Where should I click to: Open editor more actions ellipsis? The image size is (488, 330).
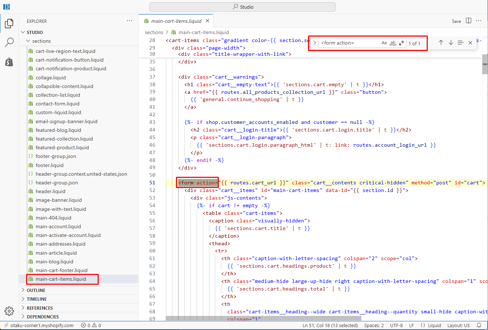pyautogui.click(x=479, y=21)
